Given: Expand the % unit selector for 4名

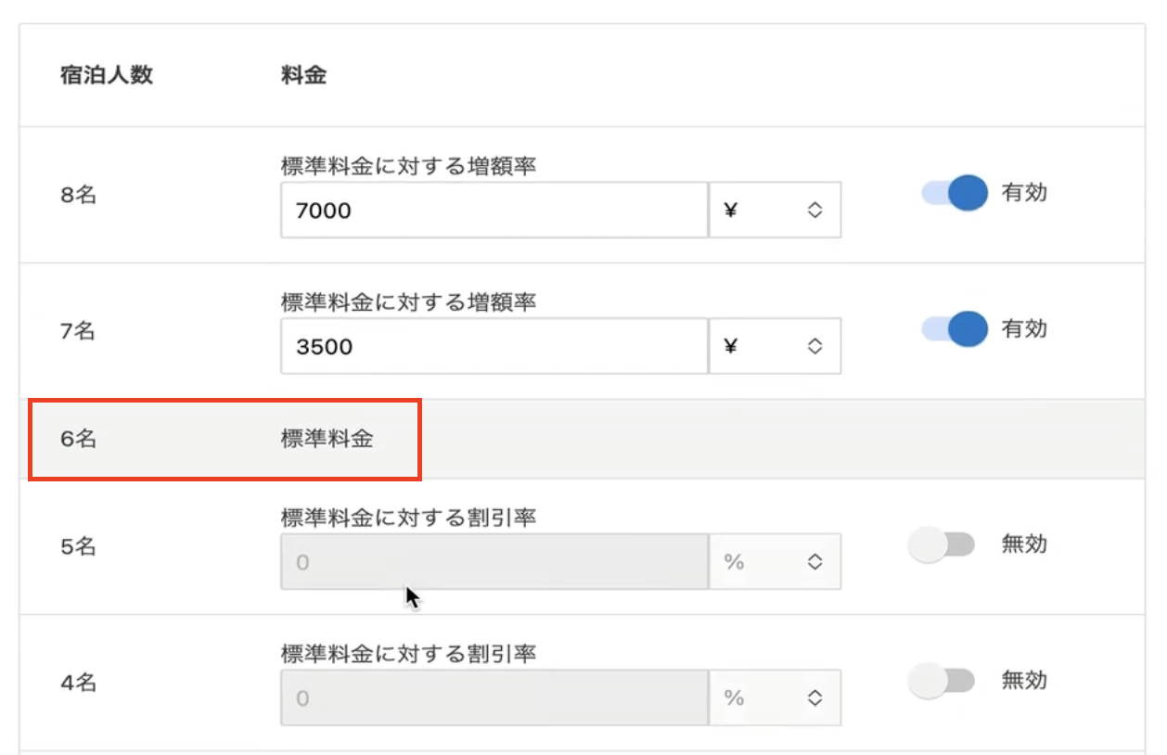Looking at the screenshot, I should 775,698.
